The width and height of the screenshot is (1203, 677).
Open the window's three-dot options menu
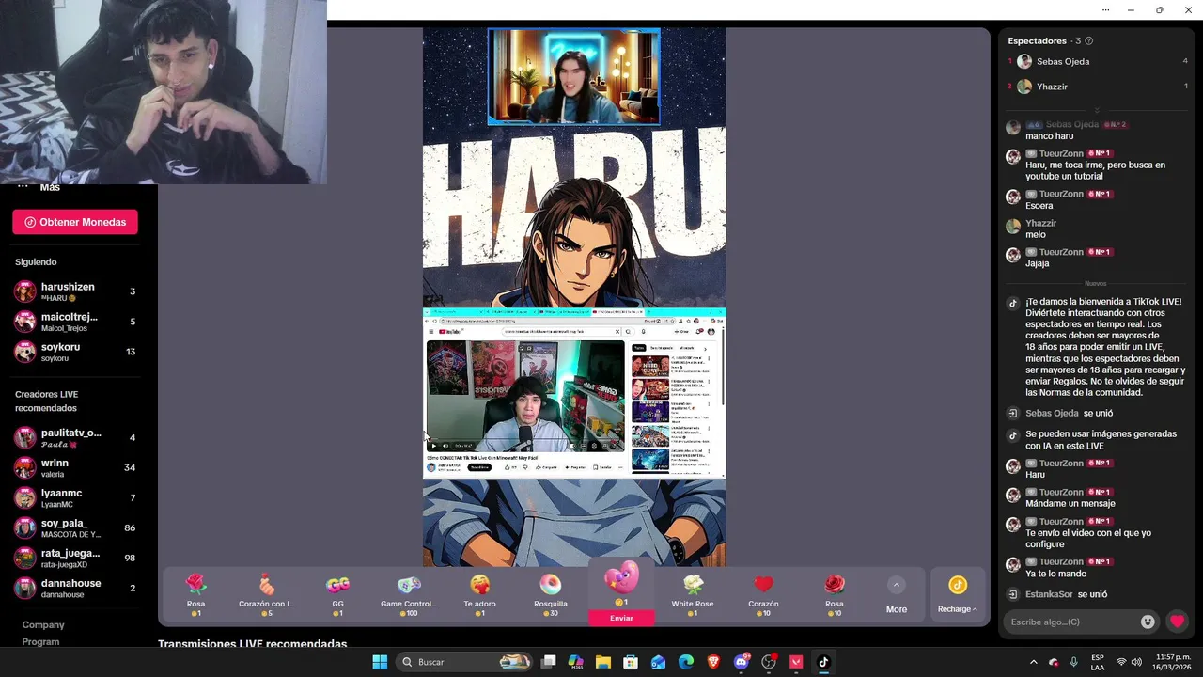pos(1105,9)
